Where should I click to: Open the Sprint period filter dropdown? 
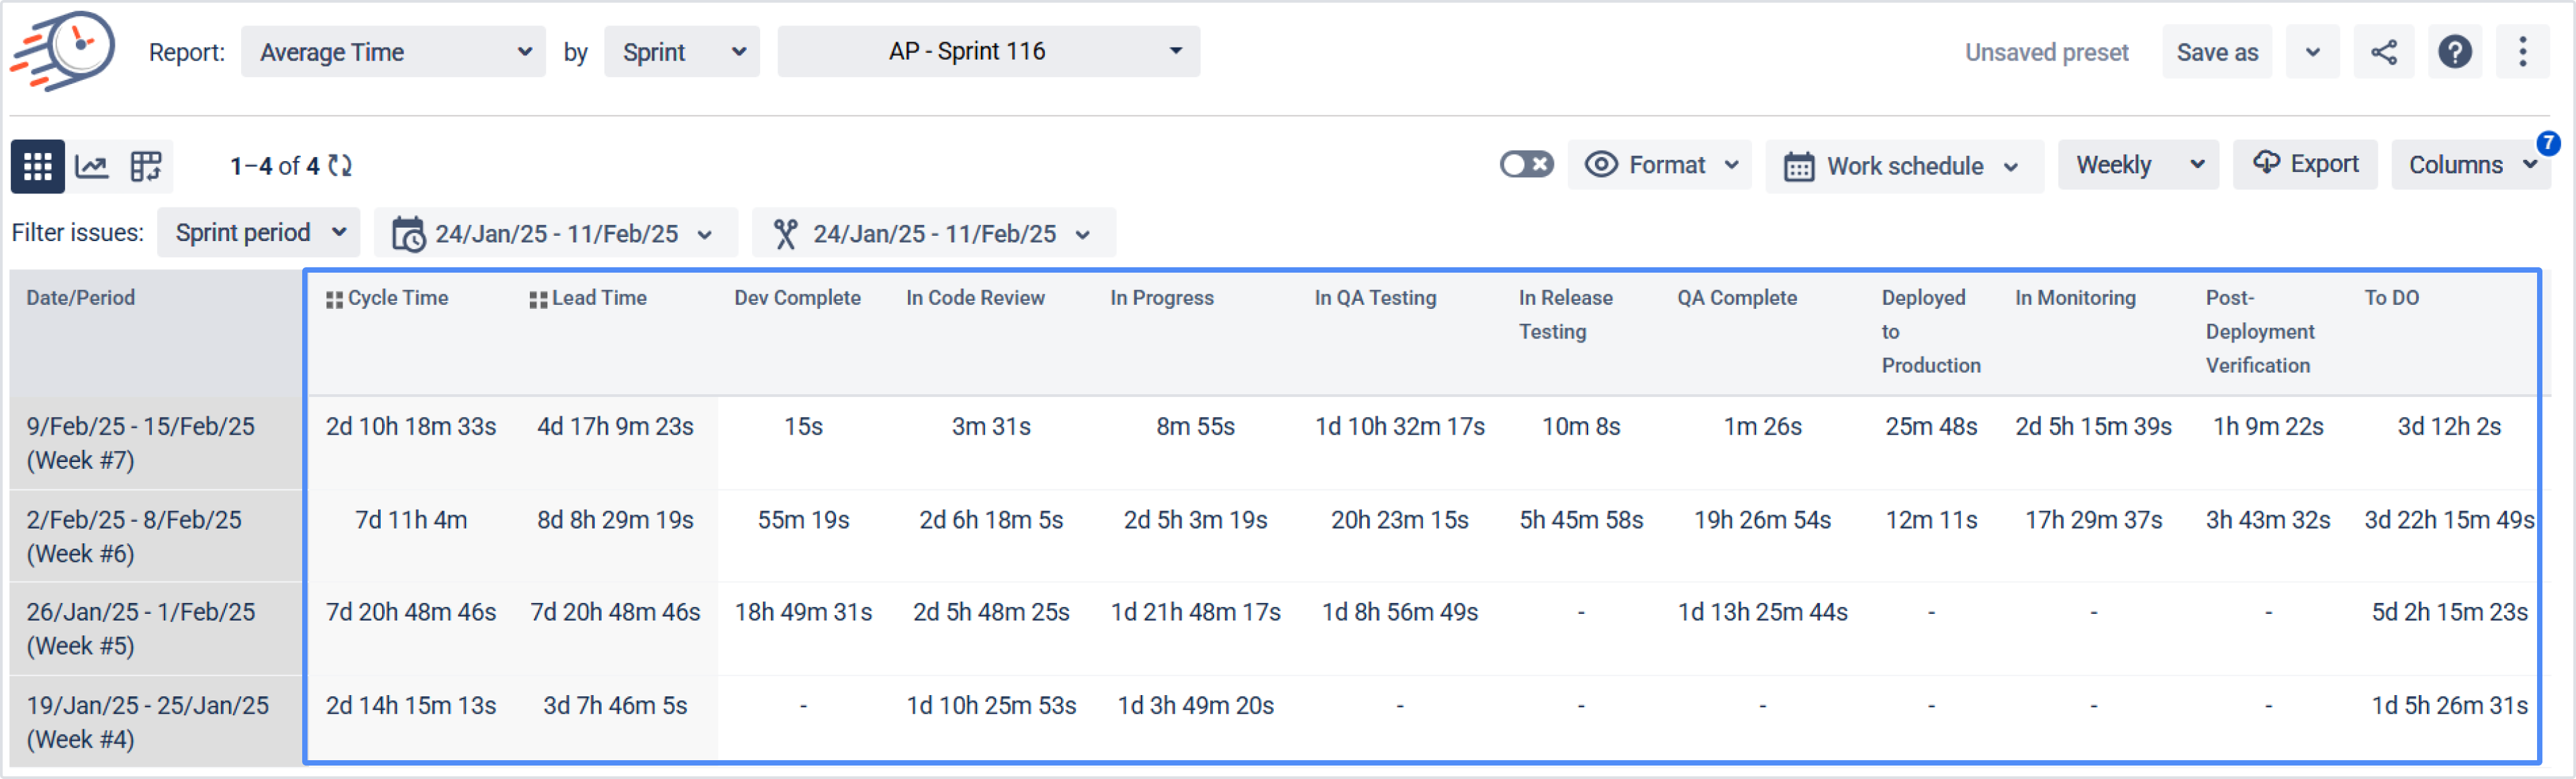tap(259, 233)
